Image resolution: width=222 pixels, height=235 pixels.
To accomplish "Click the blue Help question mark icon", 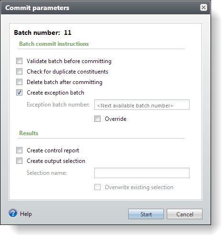I will pos(13,214).
